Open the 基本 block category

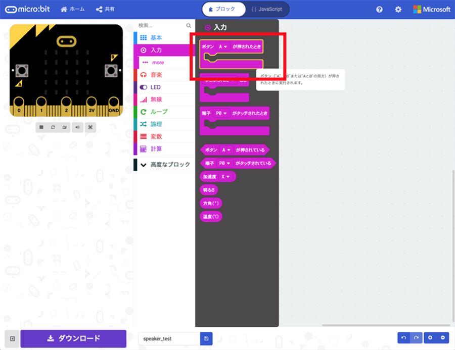[x=164, y=38]
